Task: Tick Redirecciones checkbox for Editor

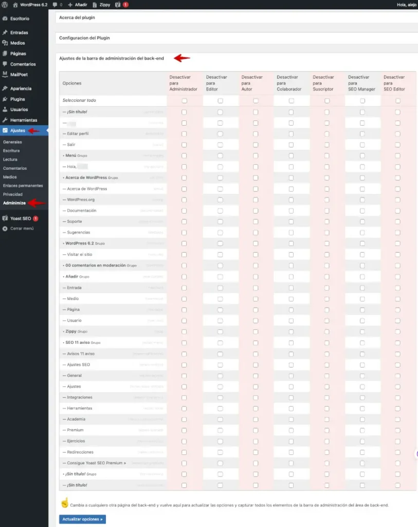Action: pos(220,452)
